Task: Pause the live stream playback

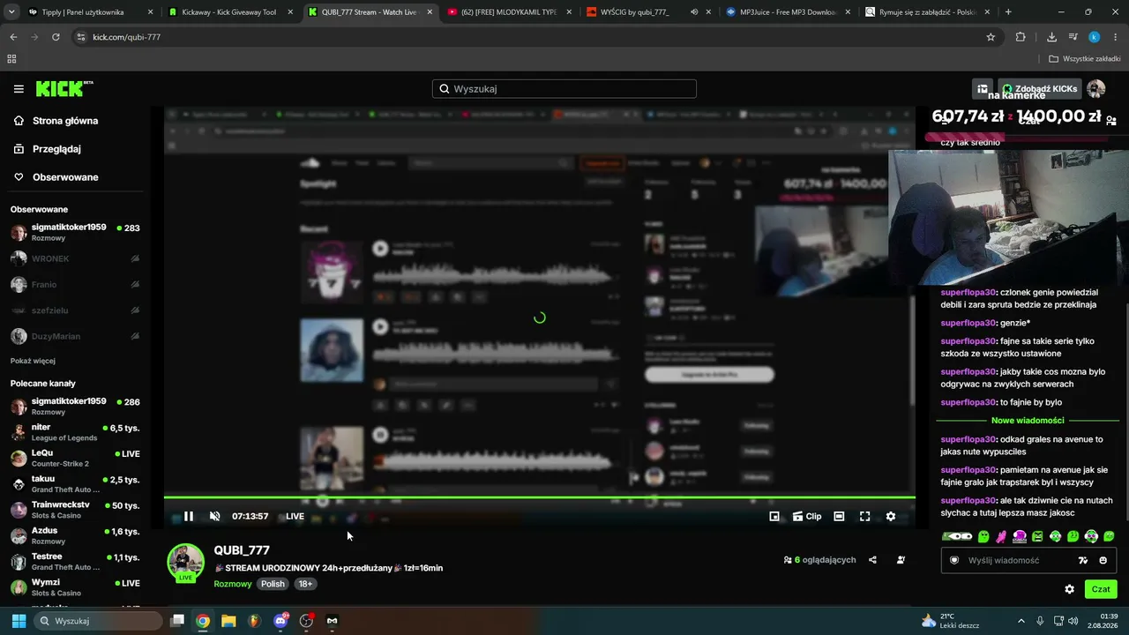Action: tap(188, 517)
